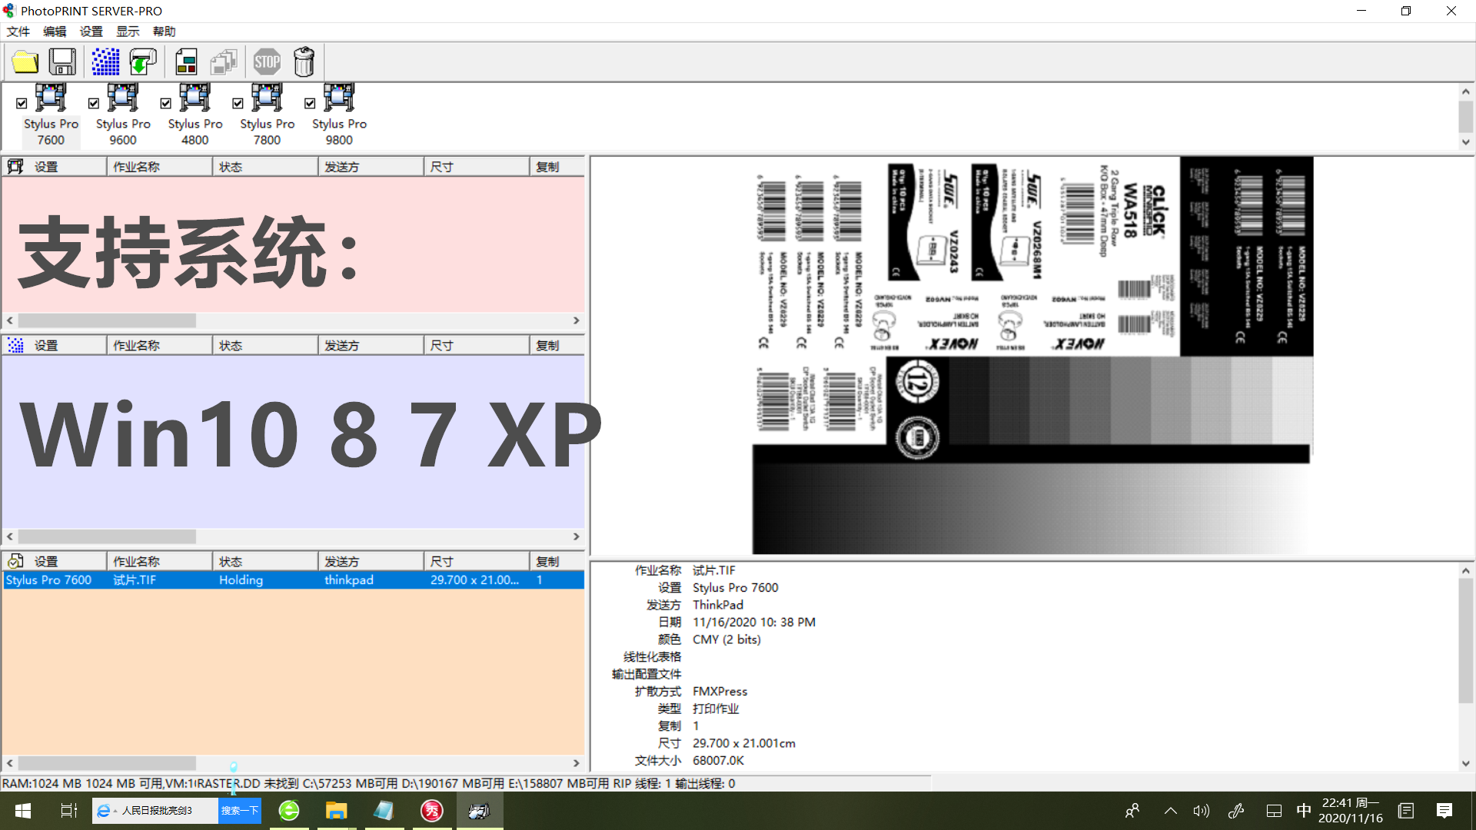This screenshot has height=830, width=1476.
Task: Click the middle queue panel left scroll arrow
Action: click(10, 536)
